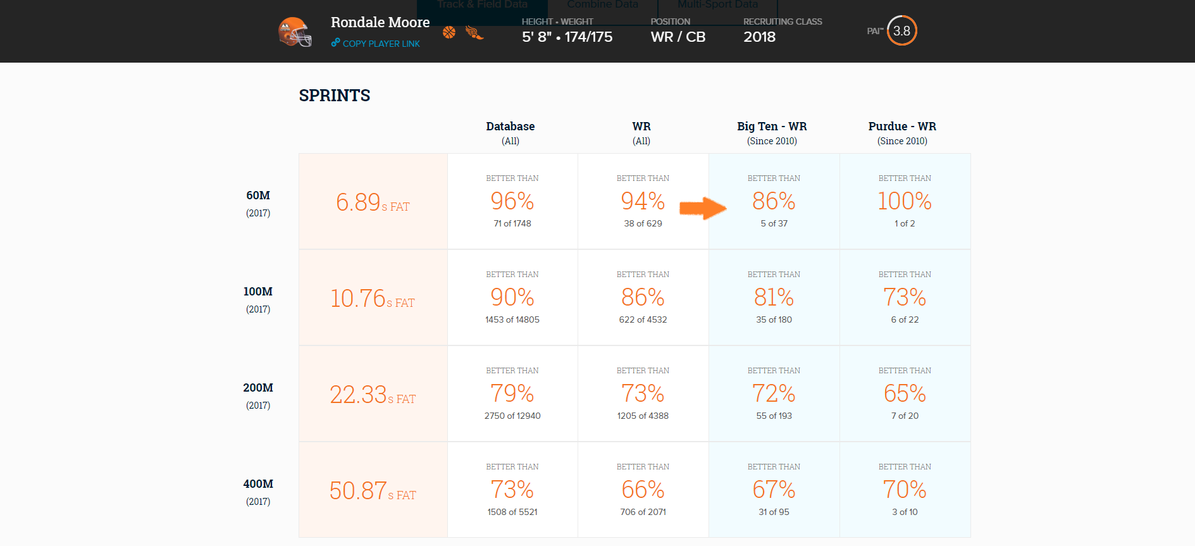This screenshot has height=546, width=1195.
Task: Click the basketball sport icon
Action: tap(449, 32)
